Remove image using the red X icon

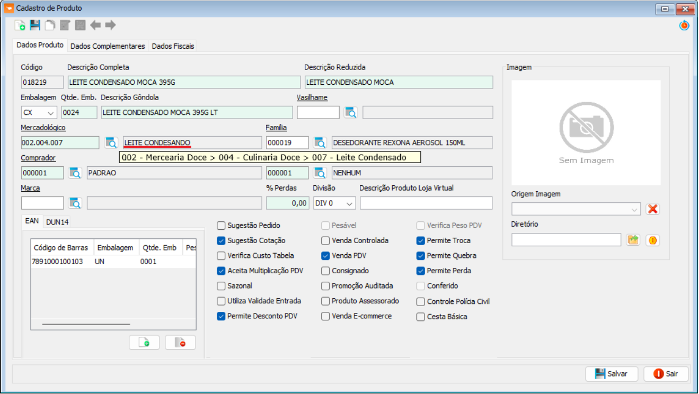coord(652,209)
